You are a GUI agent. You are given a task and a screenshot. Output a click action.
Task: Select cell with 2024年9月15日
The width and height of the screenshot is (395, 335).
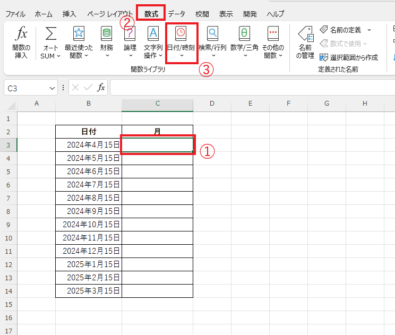click(x=89, y=211)
